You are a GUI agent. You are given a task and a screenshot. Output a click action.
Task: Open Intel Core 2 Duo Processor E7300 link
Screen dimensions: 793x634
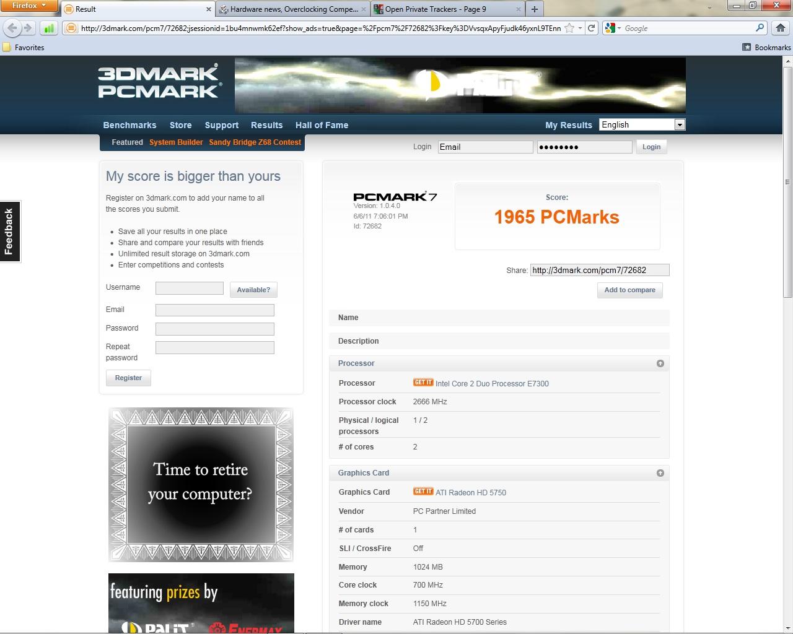click(x=492, y=384)
